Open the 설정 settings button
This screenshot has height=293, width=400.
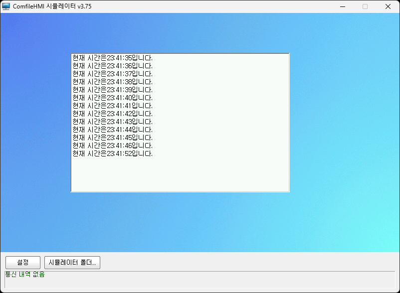click(23, 263)
